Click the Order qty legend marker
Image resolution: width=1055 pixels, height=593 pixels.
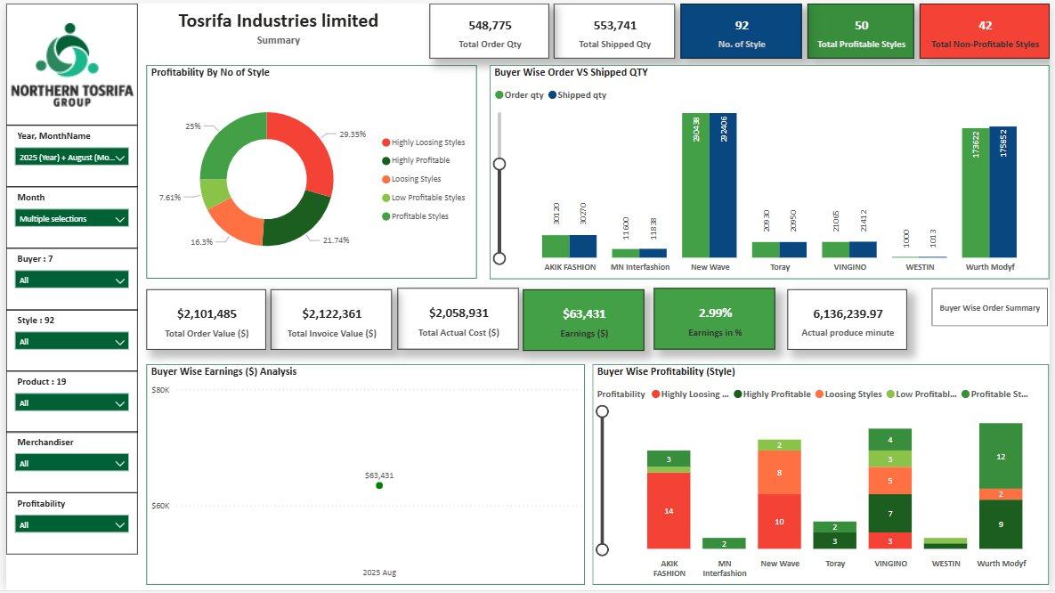pyautogui.click(x=499, y=95)
